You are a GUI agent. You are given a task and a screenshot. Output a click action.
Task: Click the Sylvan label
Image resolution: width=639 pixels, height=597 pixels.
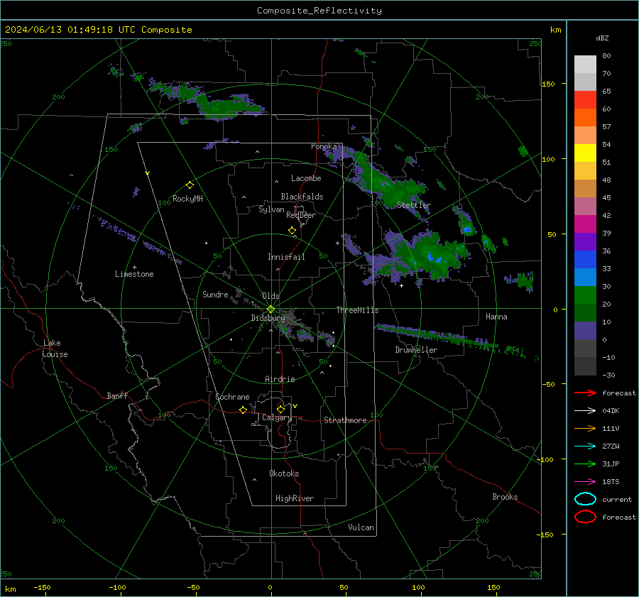coord(271,209)
